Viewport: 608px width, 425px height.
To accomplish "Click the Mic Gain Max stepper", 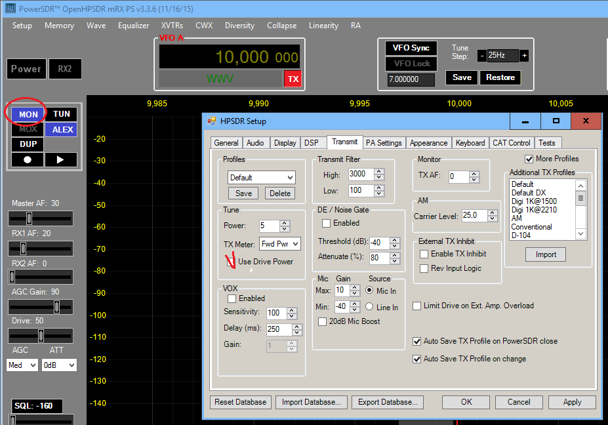I will point(355,291).
